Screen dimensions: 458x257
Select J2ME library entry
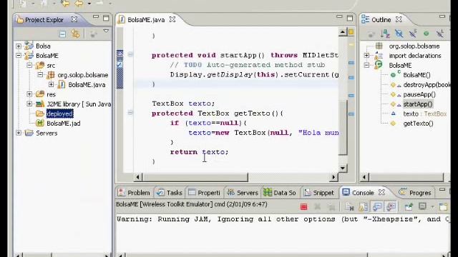[x=79, y=104]
